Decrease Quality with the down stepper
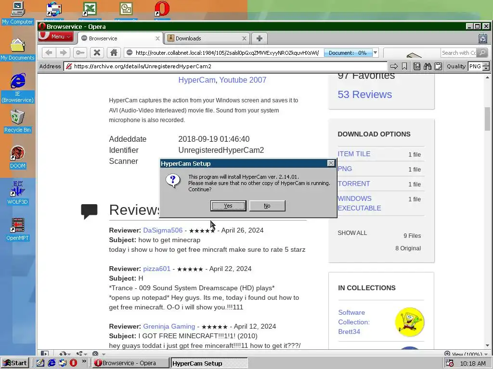Viewport: 493px width, 369px height. click(x=486, y=68)
